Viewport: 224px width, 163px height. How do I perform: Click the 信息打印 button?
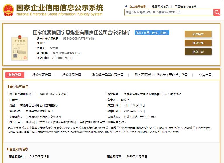(198, 52)
